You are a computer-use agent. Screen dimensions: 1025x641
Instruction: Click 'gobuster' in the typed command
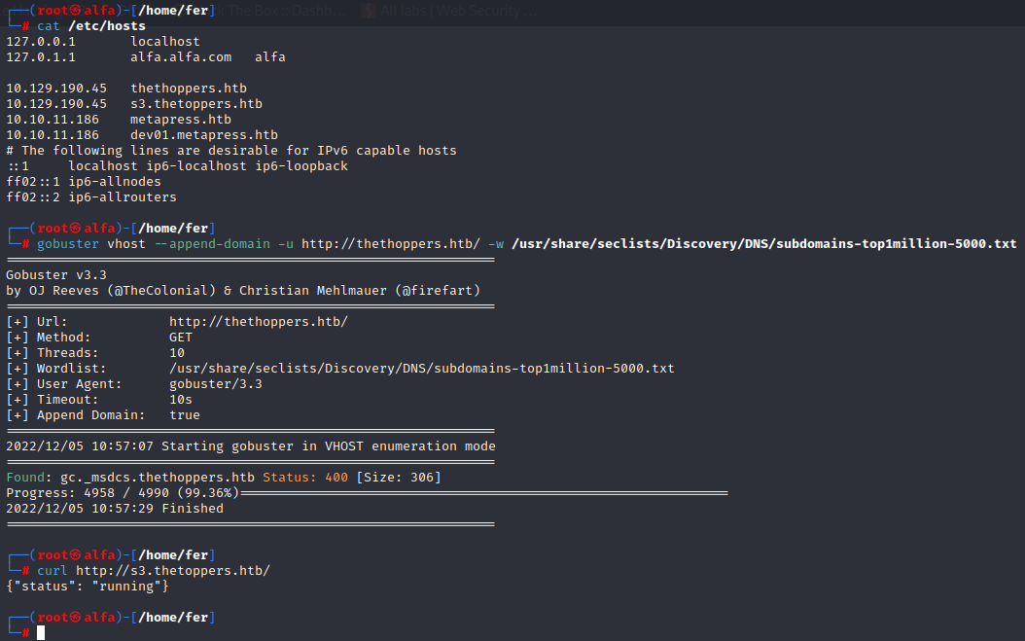pos(67,244)
